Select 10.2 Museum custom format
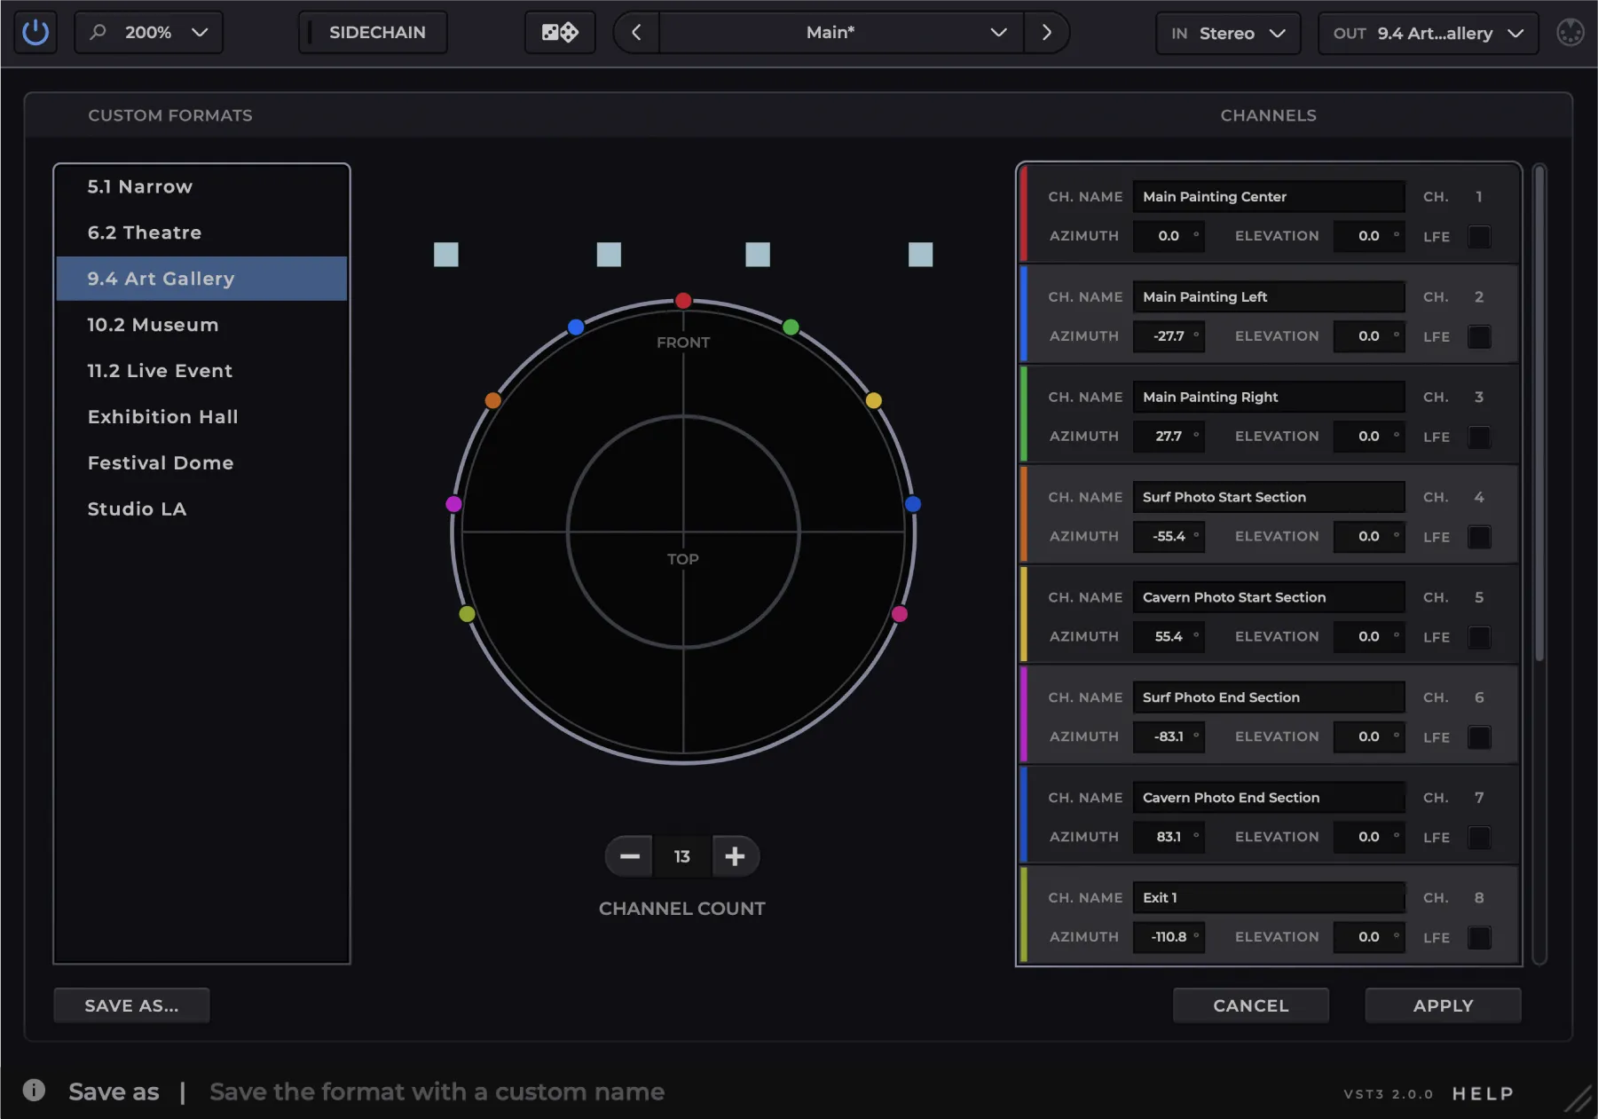This screenshot has width=1598, height=1119. point(201,325)
